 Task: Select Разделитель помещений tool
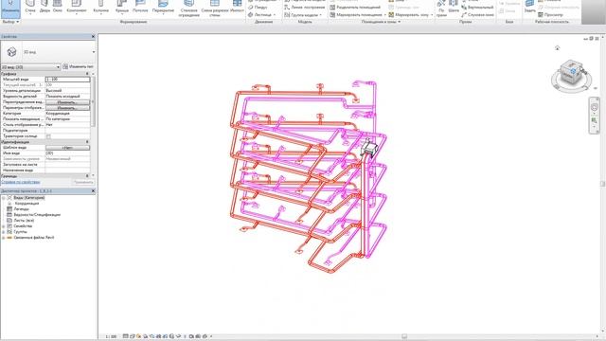[355, 7]
